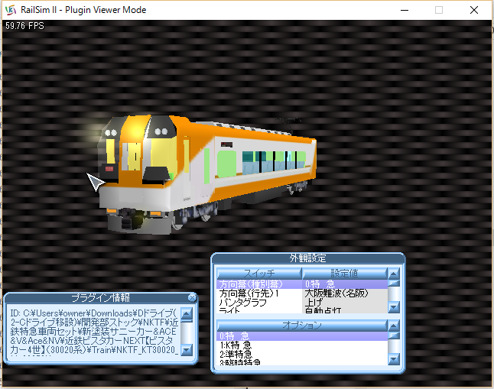This screenshot has height=389, width=494.
Task: Click the 設定値 column header
Action: pyautogui.click(x=345, y=274)
